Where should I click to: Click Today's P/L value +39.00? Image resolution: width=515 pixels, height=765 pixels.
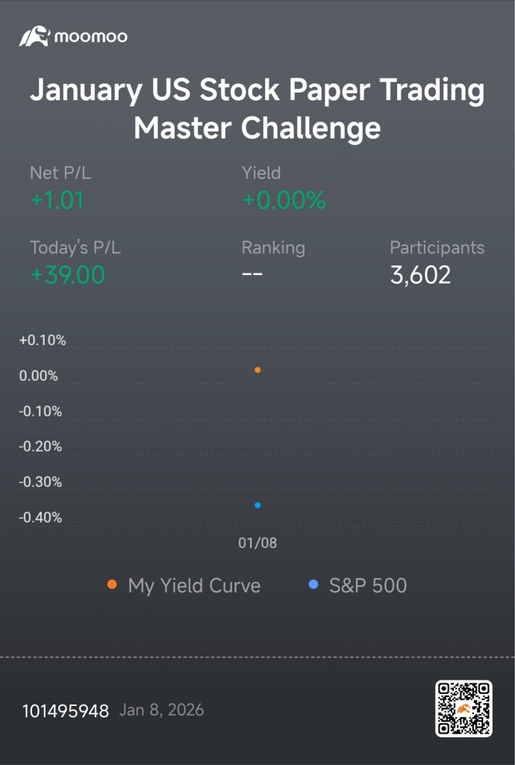[x=67, y=275]
